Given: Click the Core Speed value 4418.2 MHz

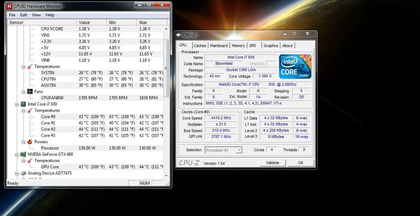Looking at the screenshot, I should [x=221, y=118].
